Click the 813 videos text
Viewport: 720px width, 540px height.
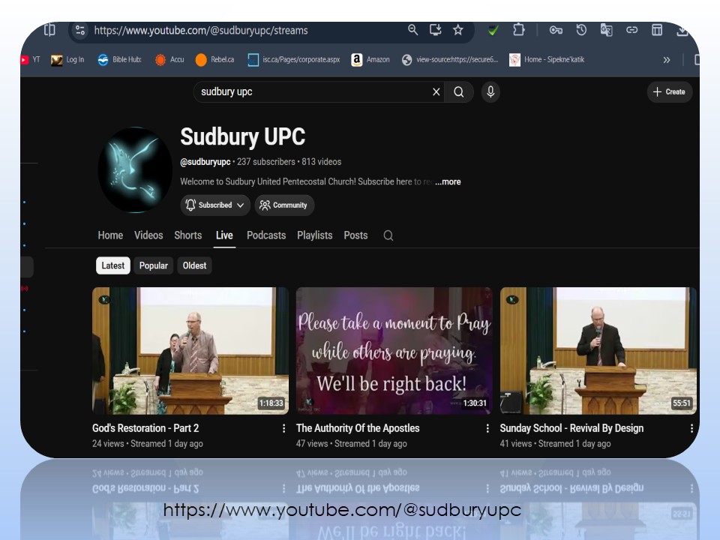pyautogui.click(x=322, y=162)
